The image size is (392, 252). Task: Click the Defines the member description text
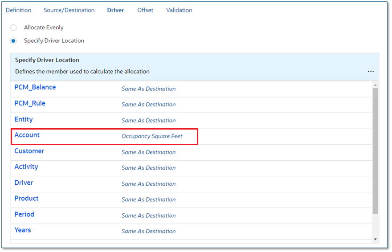click(82, 71)
